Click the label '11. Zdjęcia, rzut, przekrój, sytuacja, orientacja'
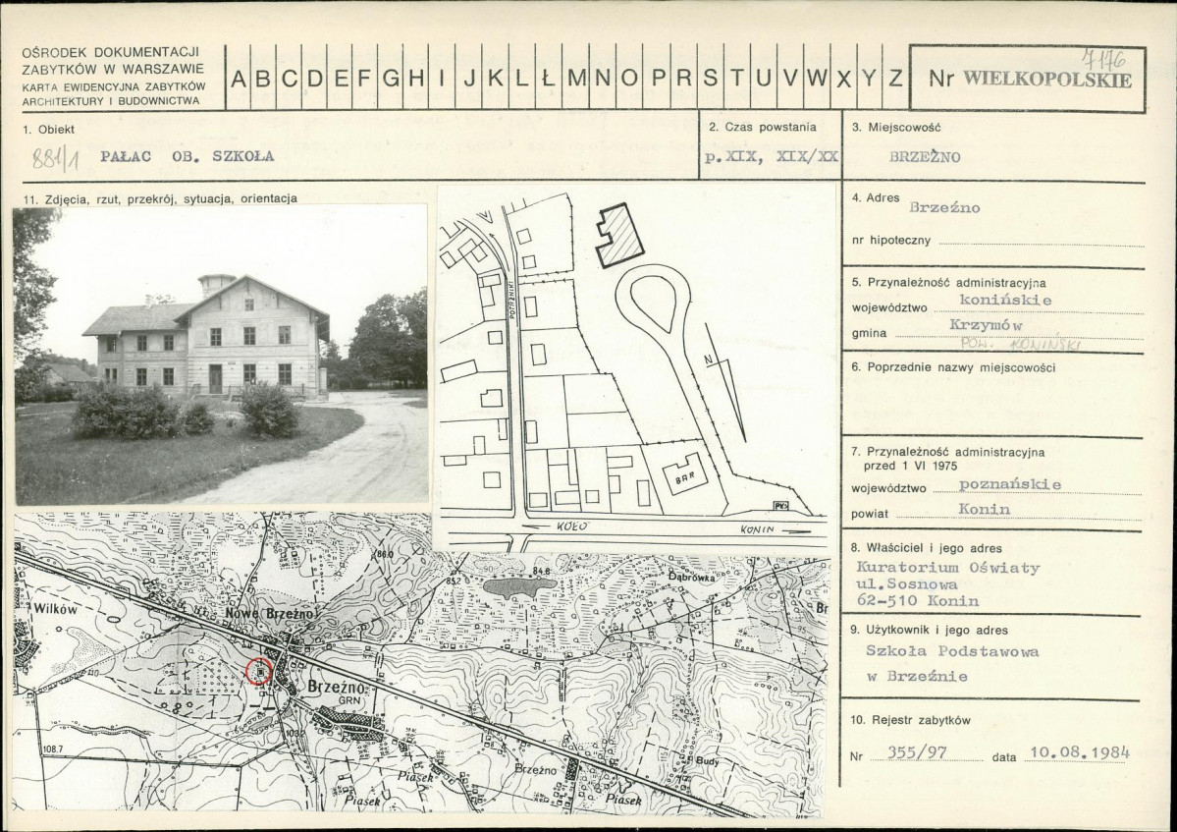 pos(160,198)
